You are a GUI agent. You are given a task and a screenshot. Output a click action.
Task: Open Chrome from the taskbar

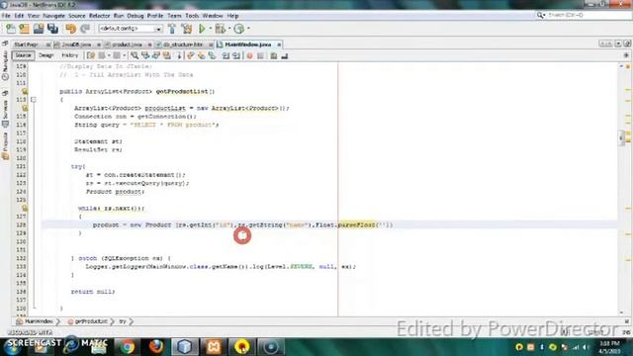(x=128, y=347)
